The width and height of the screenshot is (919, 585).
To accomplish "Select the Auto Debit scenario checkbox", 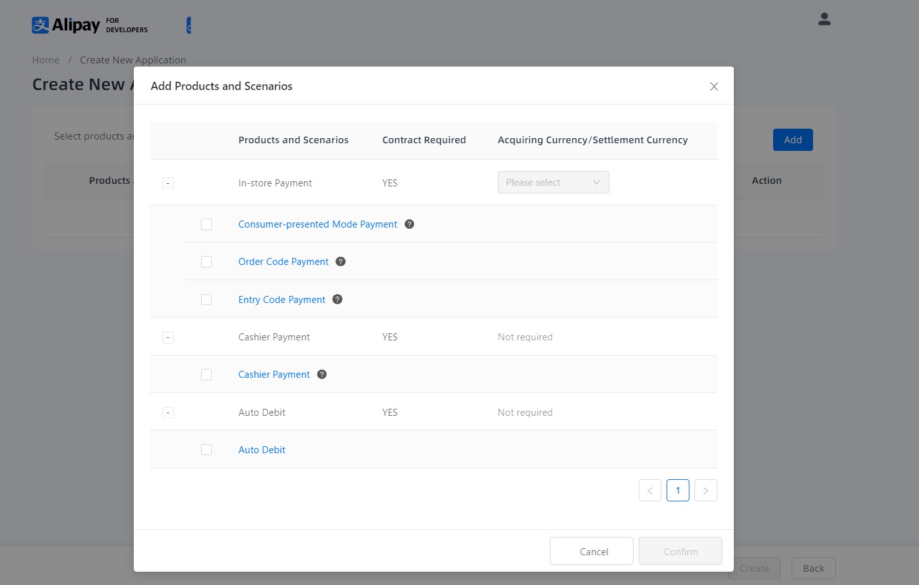I will click(206, 450).
